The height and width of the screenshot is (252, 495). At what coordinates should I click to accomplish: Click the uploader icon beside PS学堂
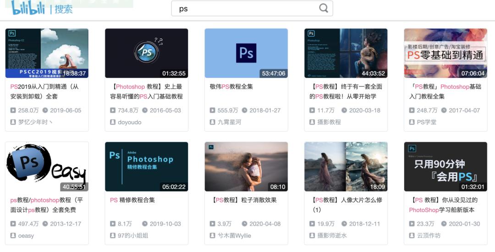412,122
